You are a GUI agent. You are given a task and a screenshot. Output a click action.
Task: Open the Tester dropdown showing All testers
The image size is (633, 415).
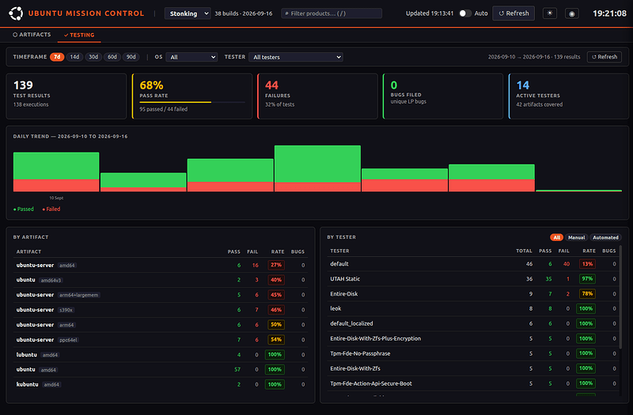[296, 57]
